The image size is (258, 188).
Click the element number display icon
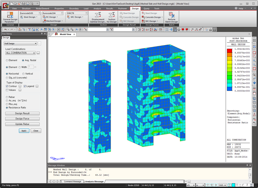tap(196, 30)
